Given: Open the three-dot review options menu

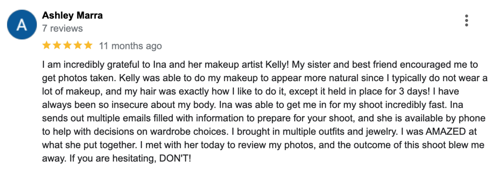Looking at the screenshot, I should click(466, 20).
